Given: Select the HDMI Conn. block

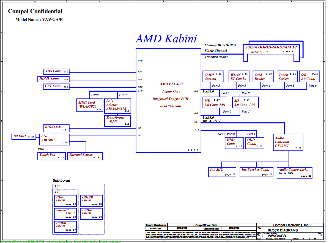Looking at the screenshot, I should [53, 79].
